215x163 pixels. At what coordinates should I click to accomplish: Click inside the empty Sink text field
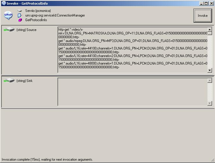[x=133, y=92]
